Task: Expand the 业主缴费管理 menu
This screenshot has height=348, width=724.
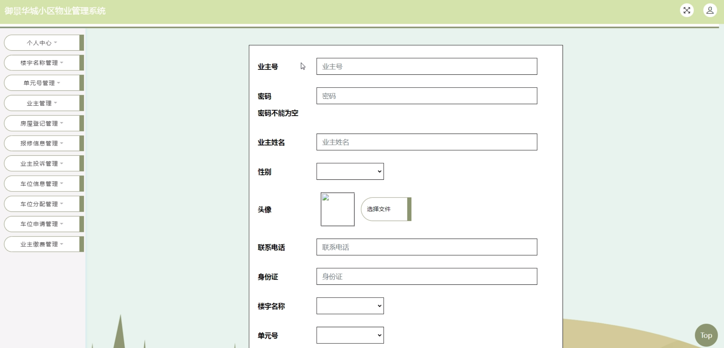Action: [x=42, y=244]
